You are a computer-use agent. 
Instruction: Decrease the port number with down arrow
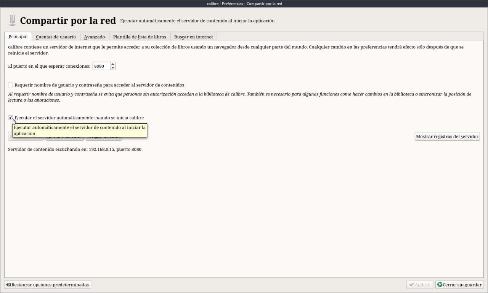113,68
